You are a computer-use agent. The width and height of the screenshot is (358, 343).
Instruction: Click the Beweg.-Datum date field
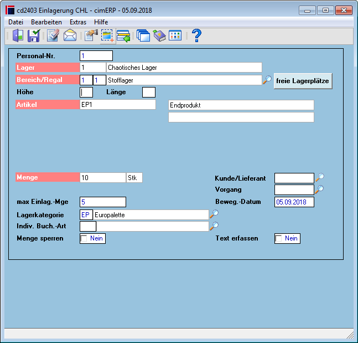(x=294, y=202)
